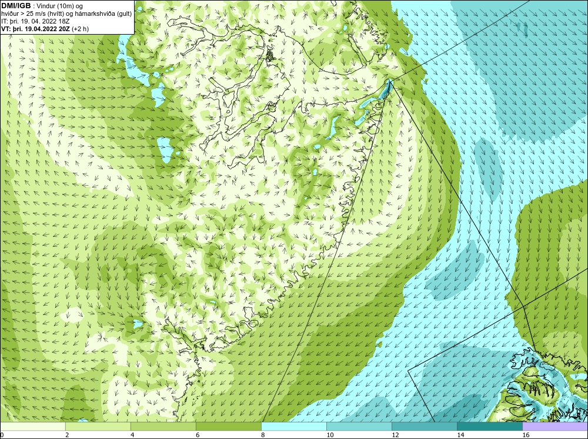Click the legend tick label '8'

pos(263,435)
